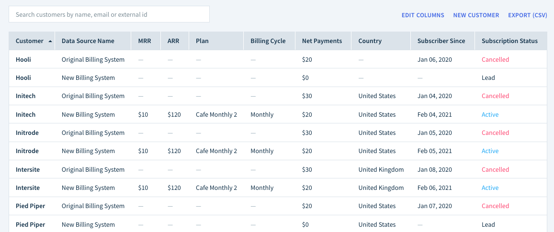Viewport: 554px width, 232px height.
Task: Open Hooli from the Original Billing System row
Action: coord(23,60)
